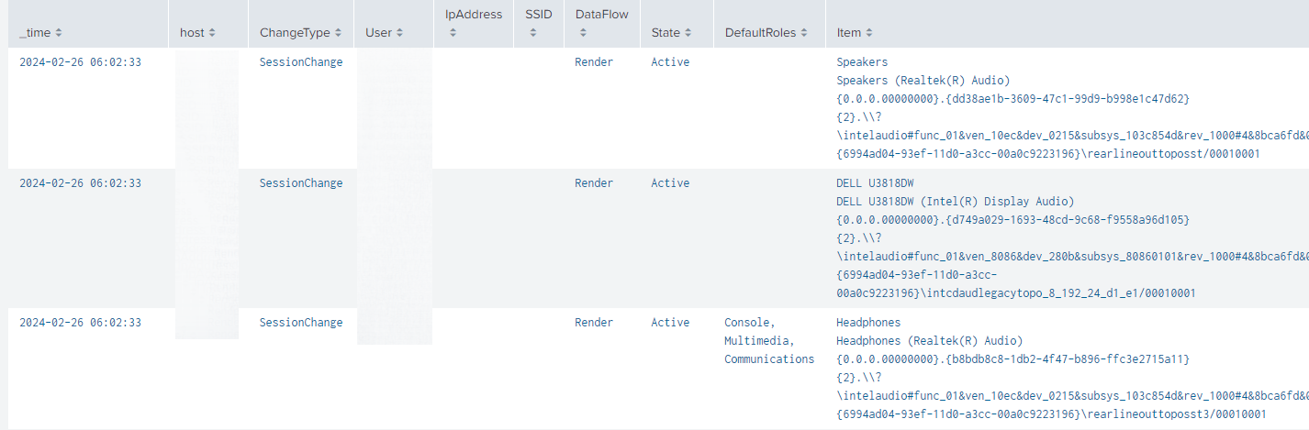Screen dimensions: 1309x430
Task: Click the timestamp in the first row
Action: point(81,62)
